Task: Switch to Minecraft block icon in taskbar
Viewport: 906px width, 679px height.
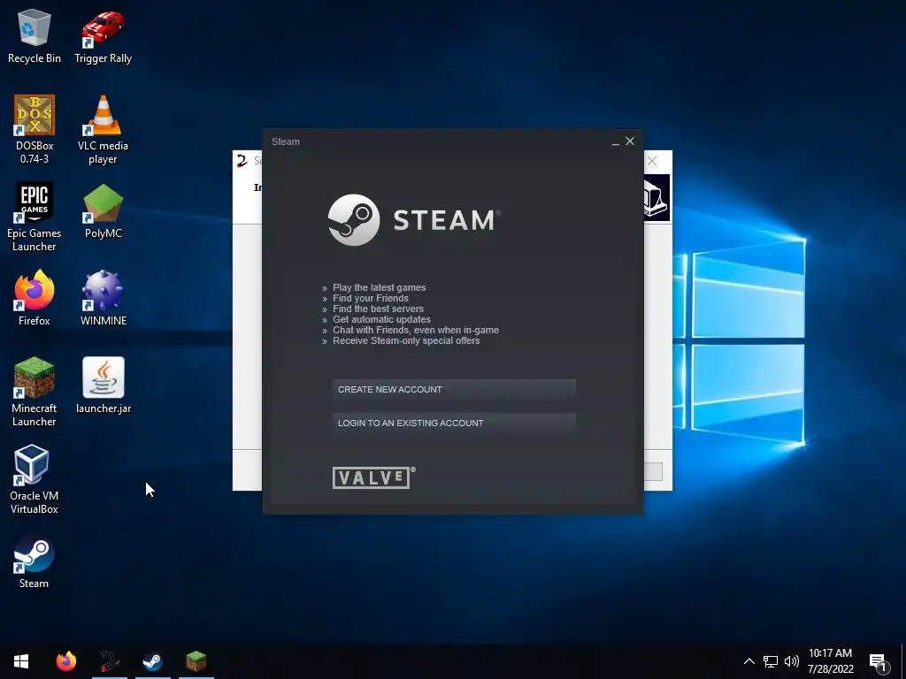Action: 196,661
